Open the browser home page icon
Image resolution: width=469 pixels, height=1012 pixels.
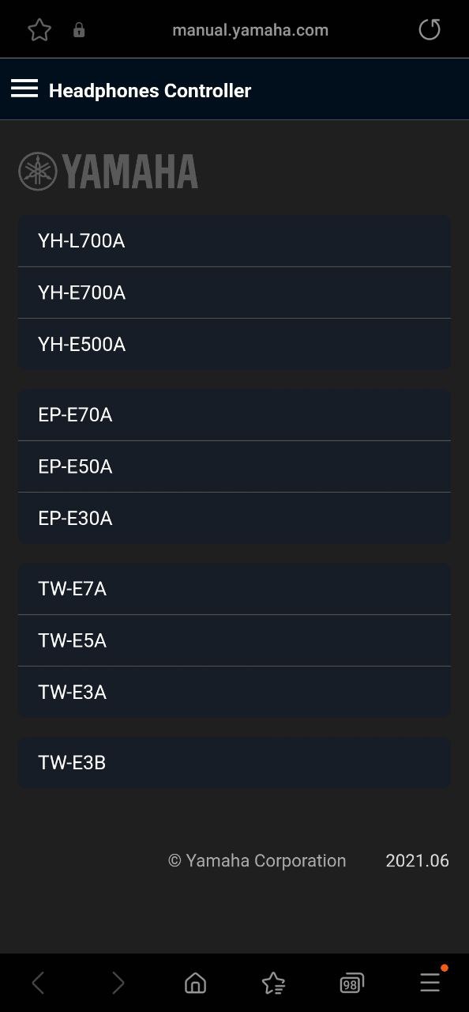point(195,983)
